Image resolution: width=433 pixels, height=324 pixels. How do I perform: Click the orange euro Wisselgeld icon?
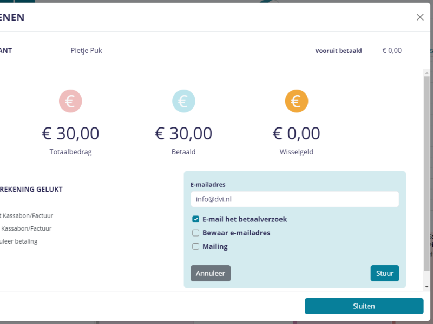[x=297, y=101]
